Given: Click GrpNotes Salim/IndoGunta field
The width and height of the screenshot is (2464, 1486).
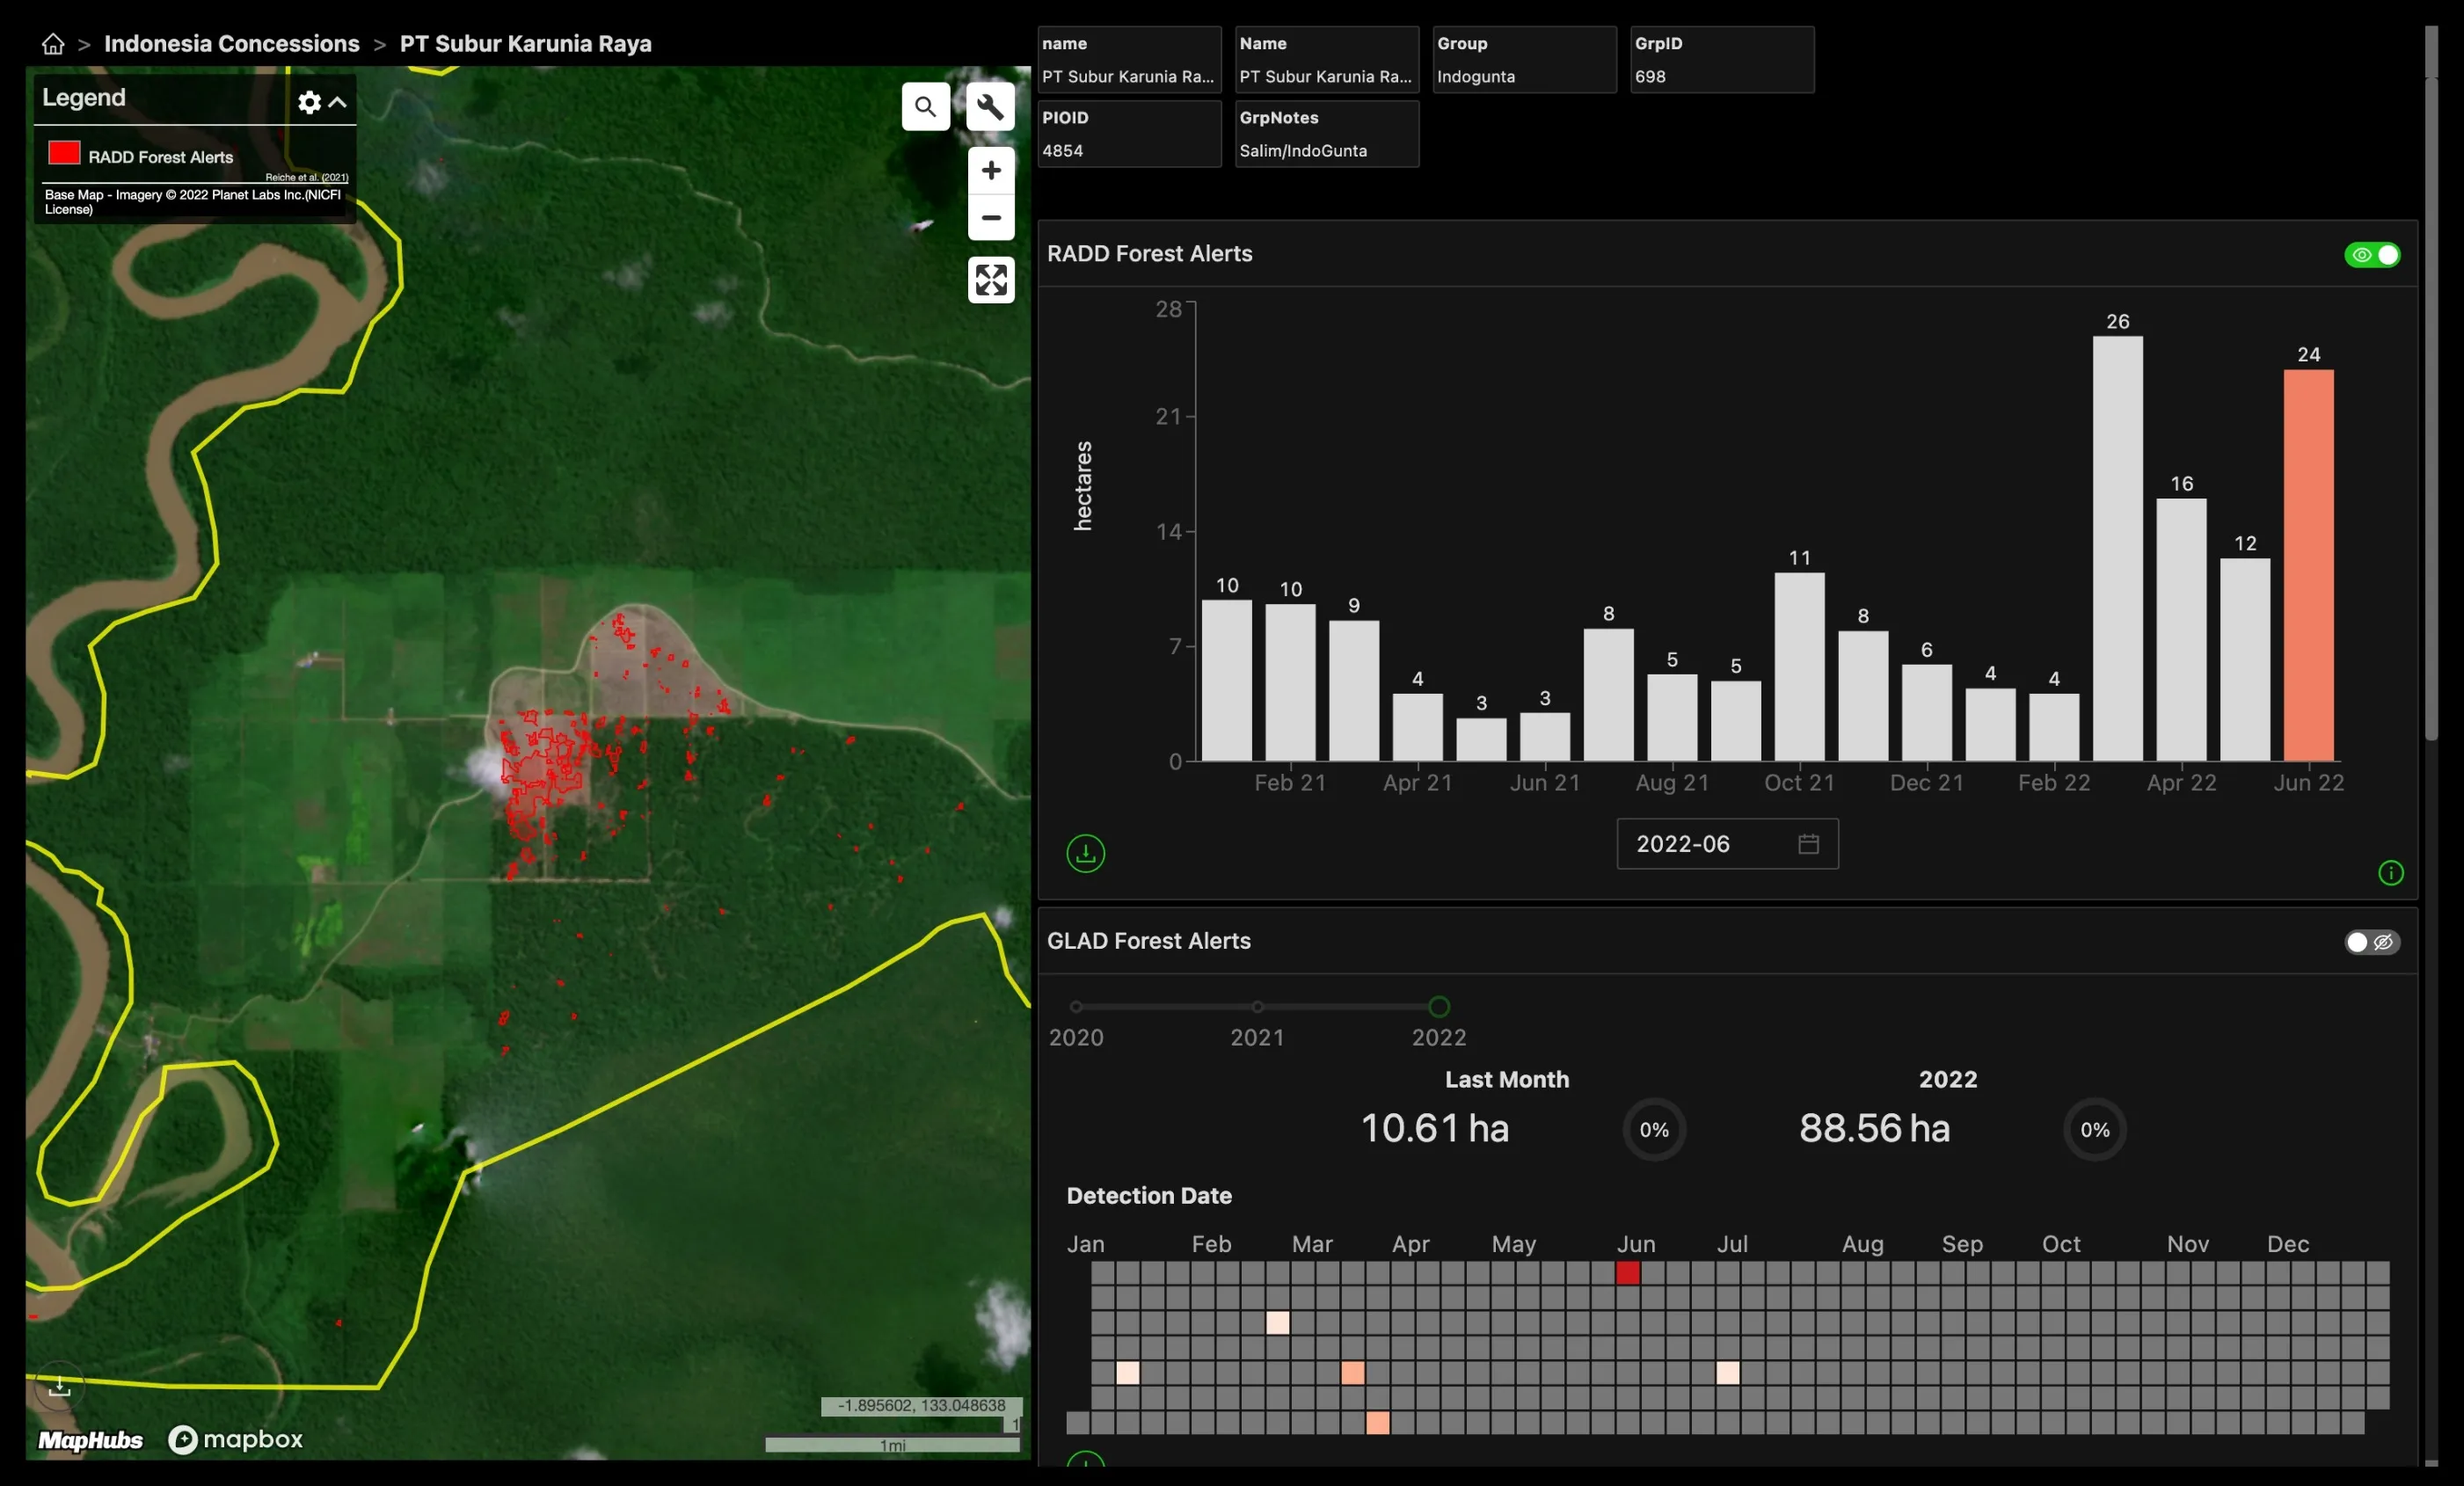Looking at the screenshot, I should [1327, 134].
